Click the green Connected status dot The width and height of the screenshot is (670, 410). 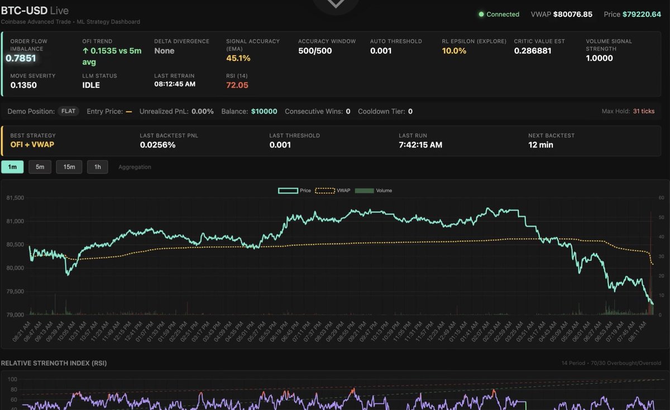481,15
